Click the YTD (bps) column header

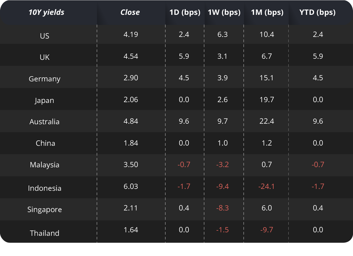[317, 12]
